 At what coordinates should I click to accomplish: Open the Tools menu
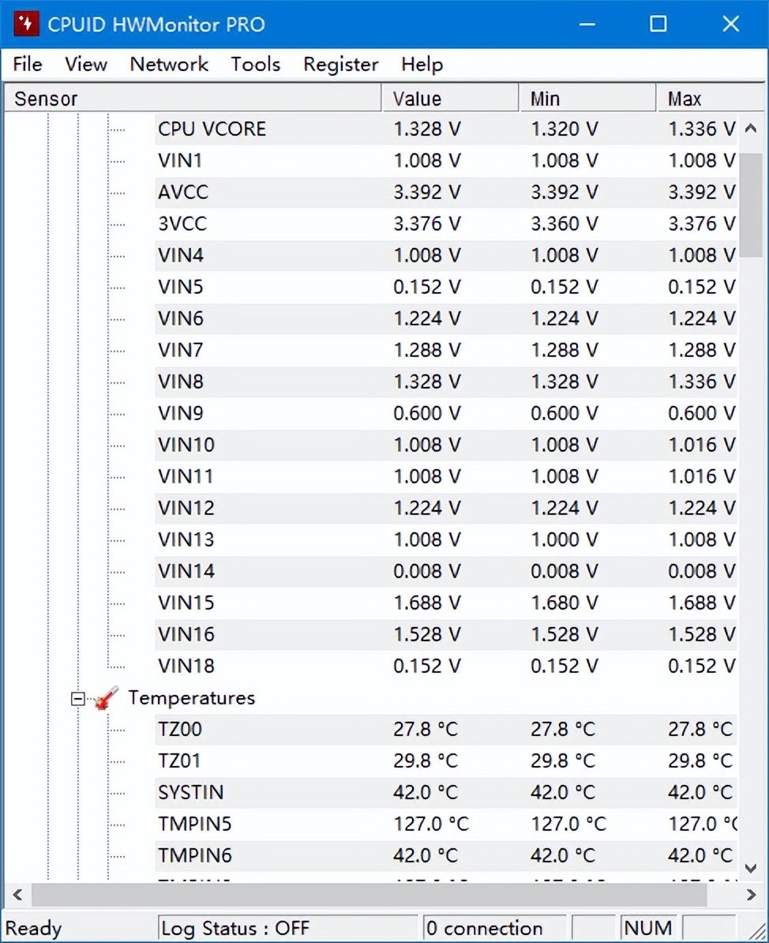click(255, 65)
